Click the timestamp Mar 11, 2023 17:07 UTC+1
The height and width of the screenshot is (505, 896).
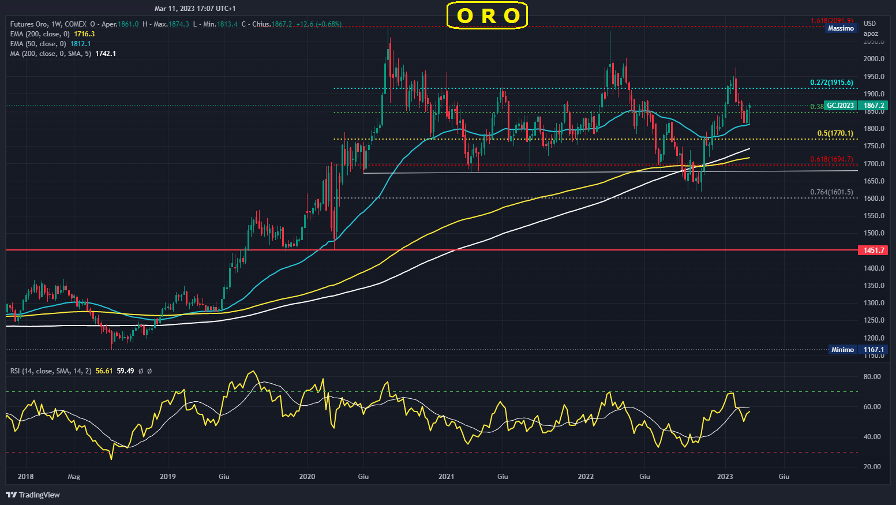(x=195, y=9)
